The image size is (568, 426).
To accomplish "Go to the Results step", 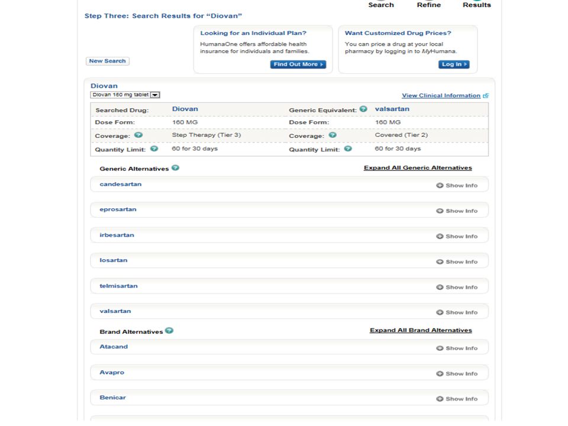I will tap(477, 5).
